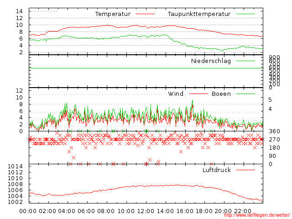
Task: Click the 18:00 time axis label
Action: (x=204, y=211)
